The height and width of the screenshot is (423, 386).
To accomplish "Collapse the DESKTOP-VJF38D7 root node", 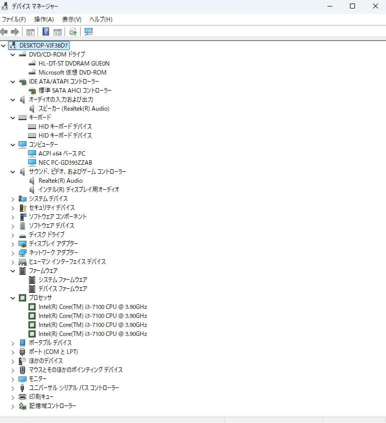I will [3, 46].
